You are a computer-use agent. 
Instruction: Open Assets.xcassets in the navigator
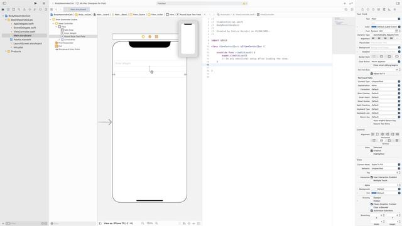pyautogui.click(x=22, y=40)
